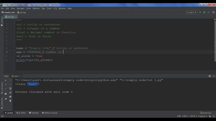The height and width of the screenshot is (121, 216).
Task: Open the View menu
Action: click(13, 8)
